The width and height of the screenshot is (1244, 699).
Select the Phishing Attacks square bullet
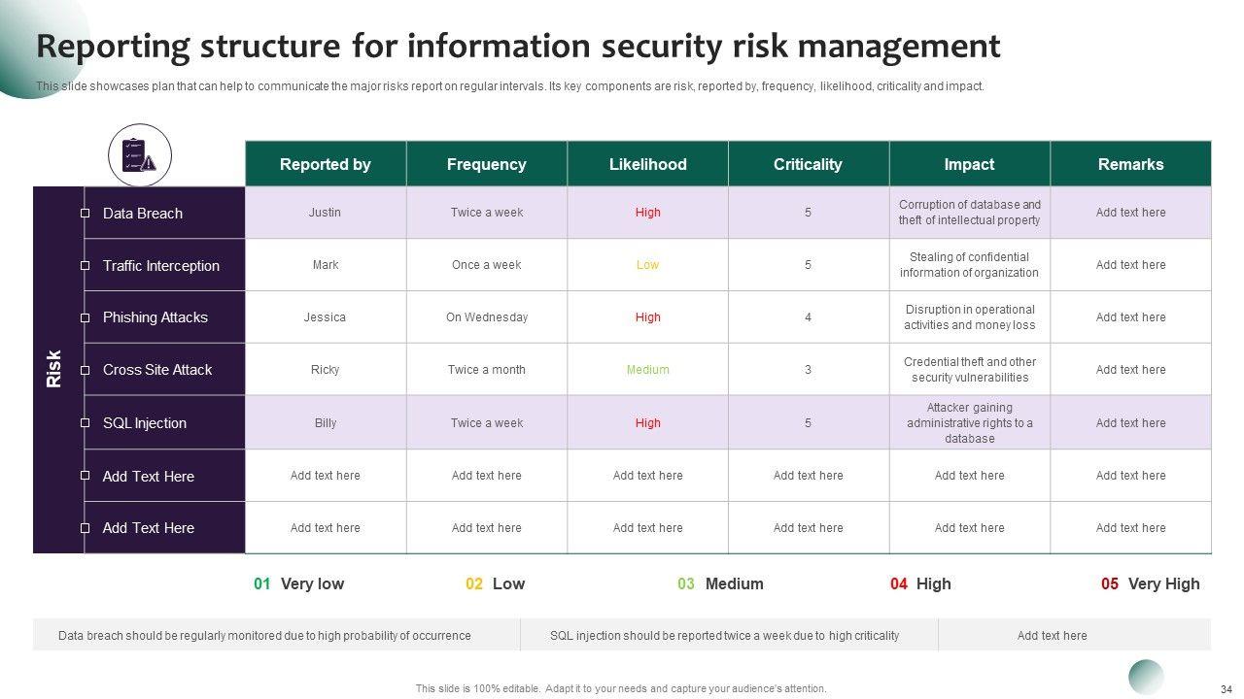pyautogui.click(x=85, y=317)
